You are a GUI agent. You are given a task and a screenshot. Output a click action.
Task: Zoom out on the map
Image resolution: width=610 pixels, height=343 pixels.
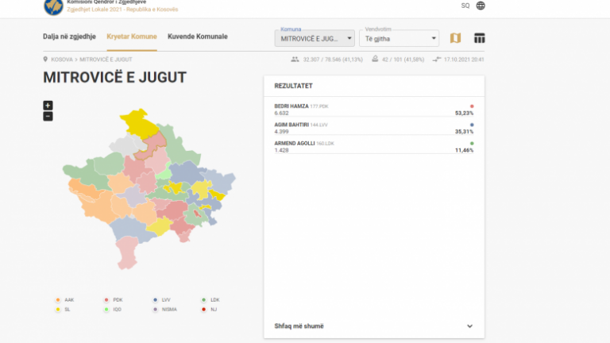point(48,116)
